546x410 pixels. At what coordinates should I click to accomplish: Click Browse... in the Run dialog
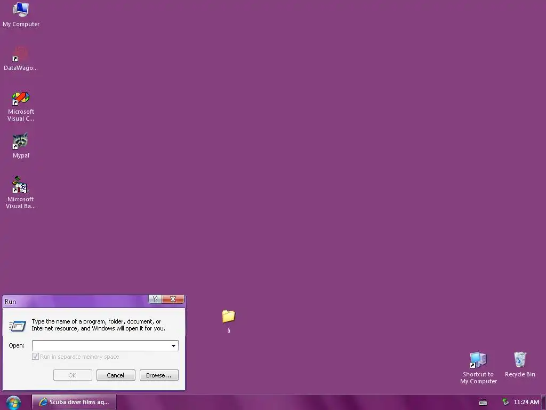click(x=159, y=375)
